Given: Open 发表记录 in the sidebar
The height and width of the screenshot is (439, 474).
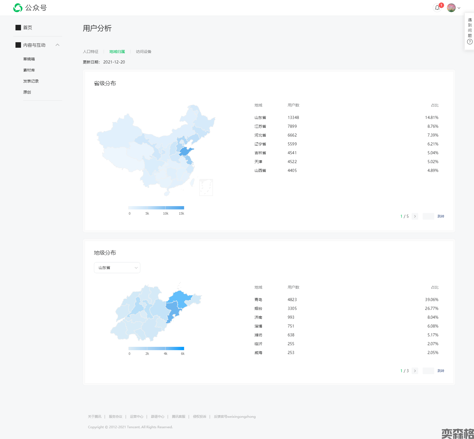Looking at the screenshot, I should point(31,81).
